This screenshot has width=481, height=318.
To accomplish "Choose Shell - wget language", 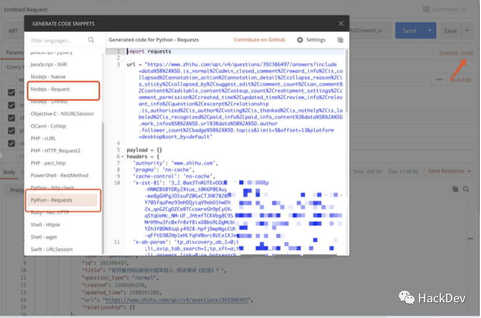I will pos(43,237).
